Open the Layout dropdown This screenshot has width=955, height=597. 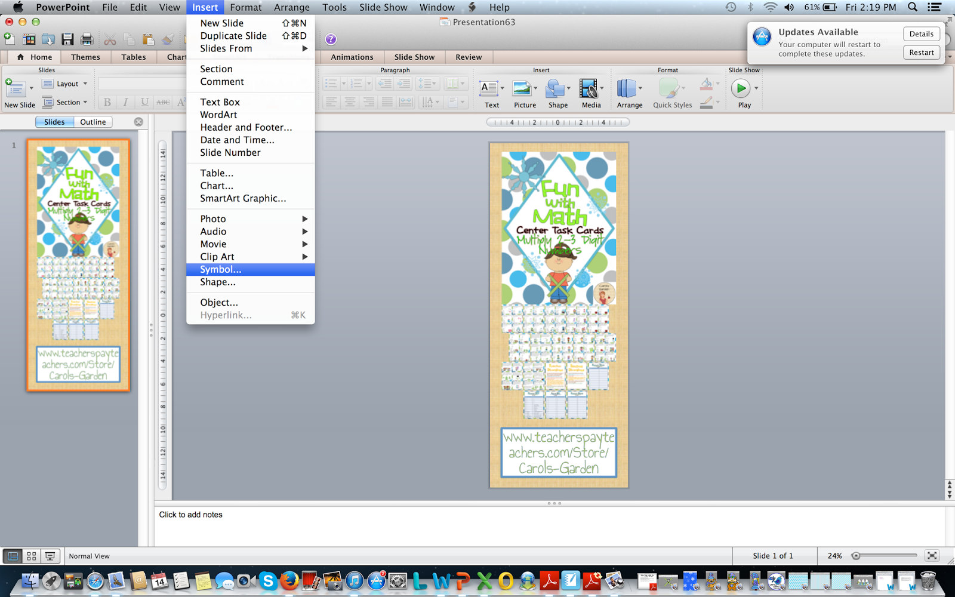tap(65, 84)
